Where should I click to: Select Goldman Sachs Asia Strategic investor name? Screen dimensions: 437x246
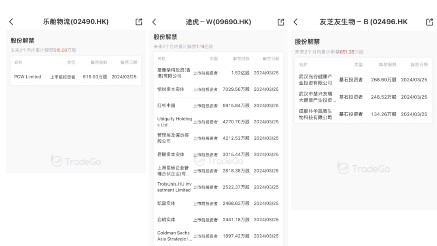pos(174,236)
